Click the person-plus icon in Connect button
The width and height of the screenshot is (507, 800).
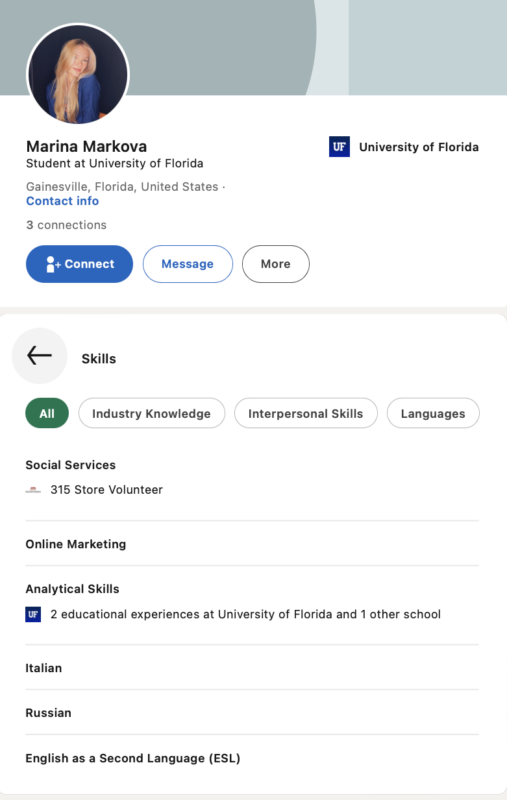click(x=53, y=264)
